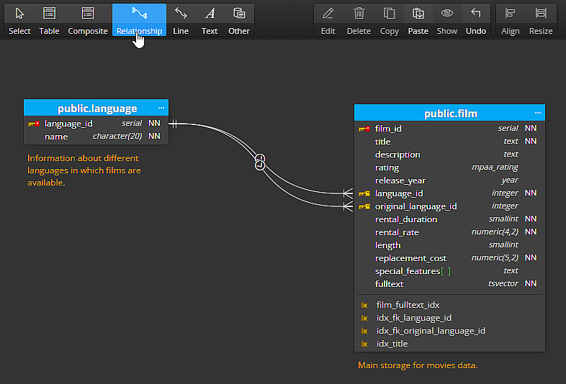The width and height of the screenshot is (566, 384).
Task: Select the idx_title index name
Action: click(392, 344)
